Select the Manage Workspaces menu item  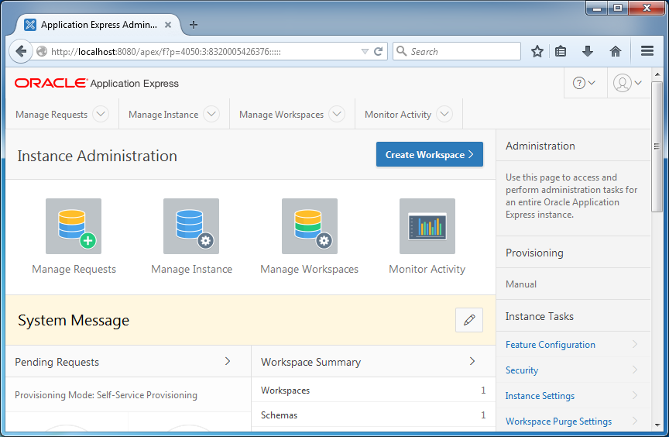(281, 115)
